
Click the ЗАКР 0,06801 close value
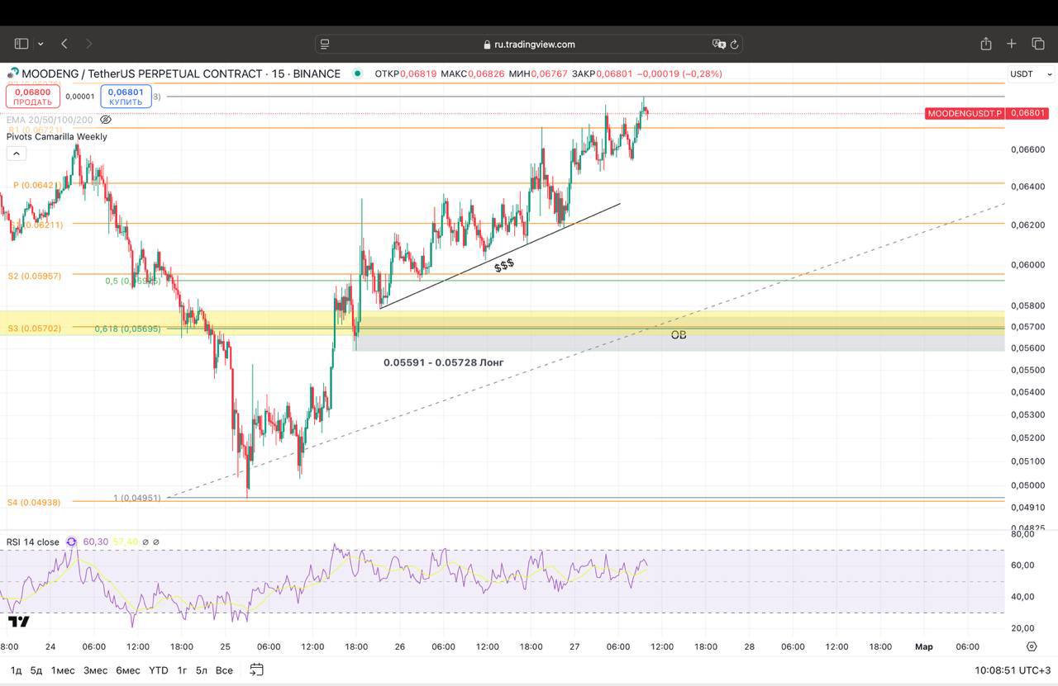(602, 73)
